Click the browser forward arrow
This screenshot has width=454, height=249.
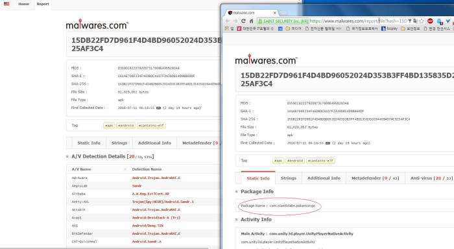pos(235,21)
